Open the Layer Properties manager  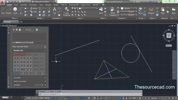(x=67, y=11)
